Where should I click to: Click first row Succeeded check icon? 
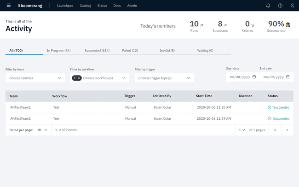coord(270,107)
